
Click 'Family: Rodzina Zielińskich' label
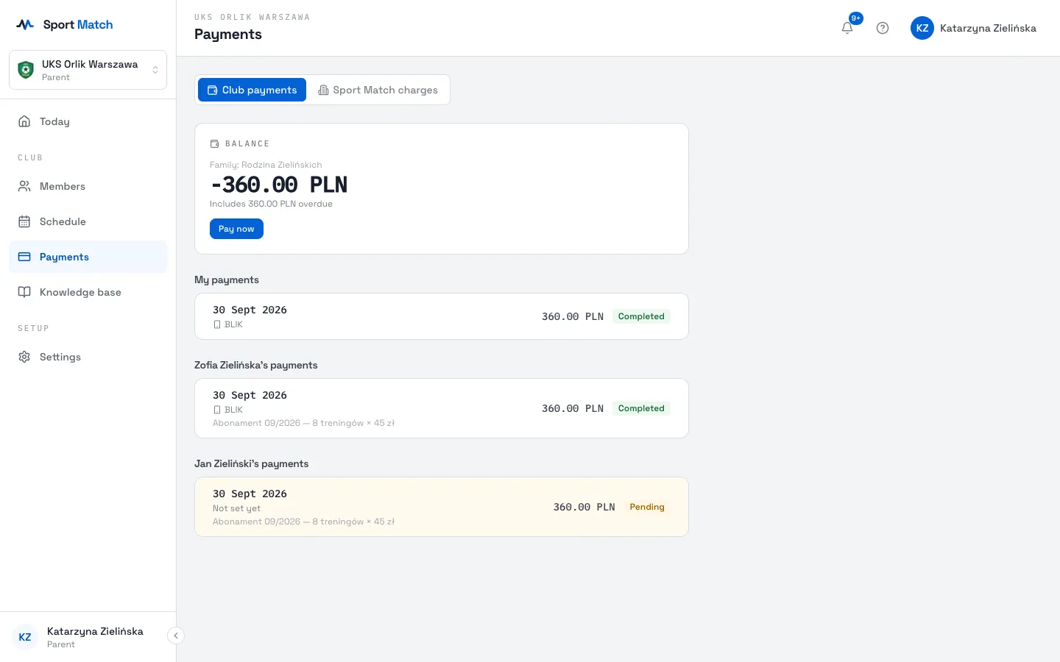266,165
